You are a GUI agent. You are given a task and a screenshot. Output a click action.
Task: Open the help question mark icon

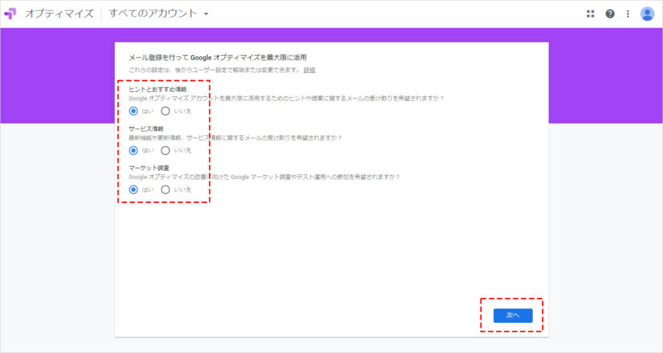tap(610, 14)
